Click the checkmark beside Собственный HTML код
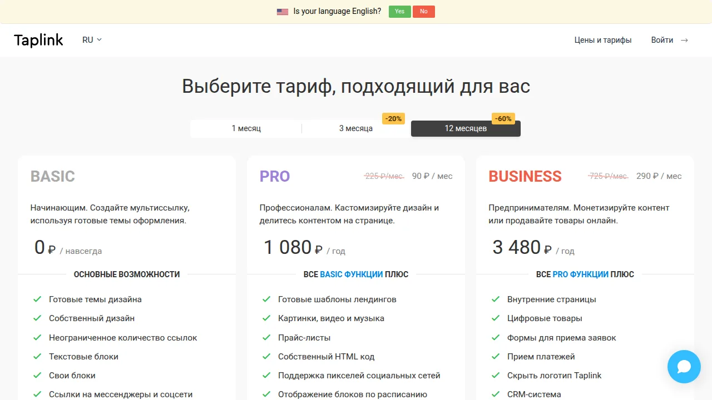 coord(266,356)
